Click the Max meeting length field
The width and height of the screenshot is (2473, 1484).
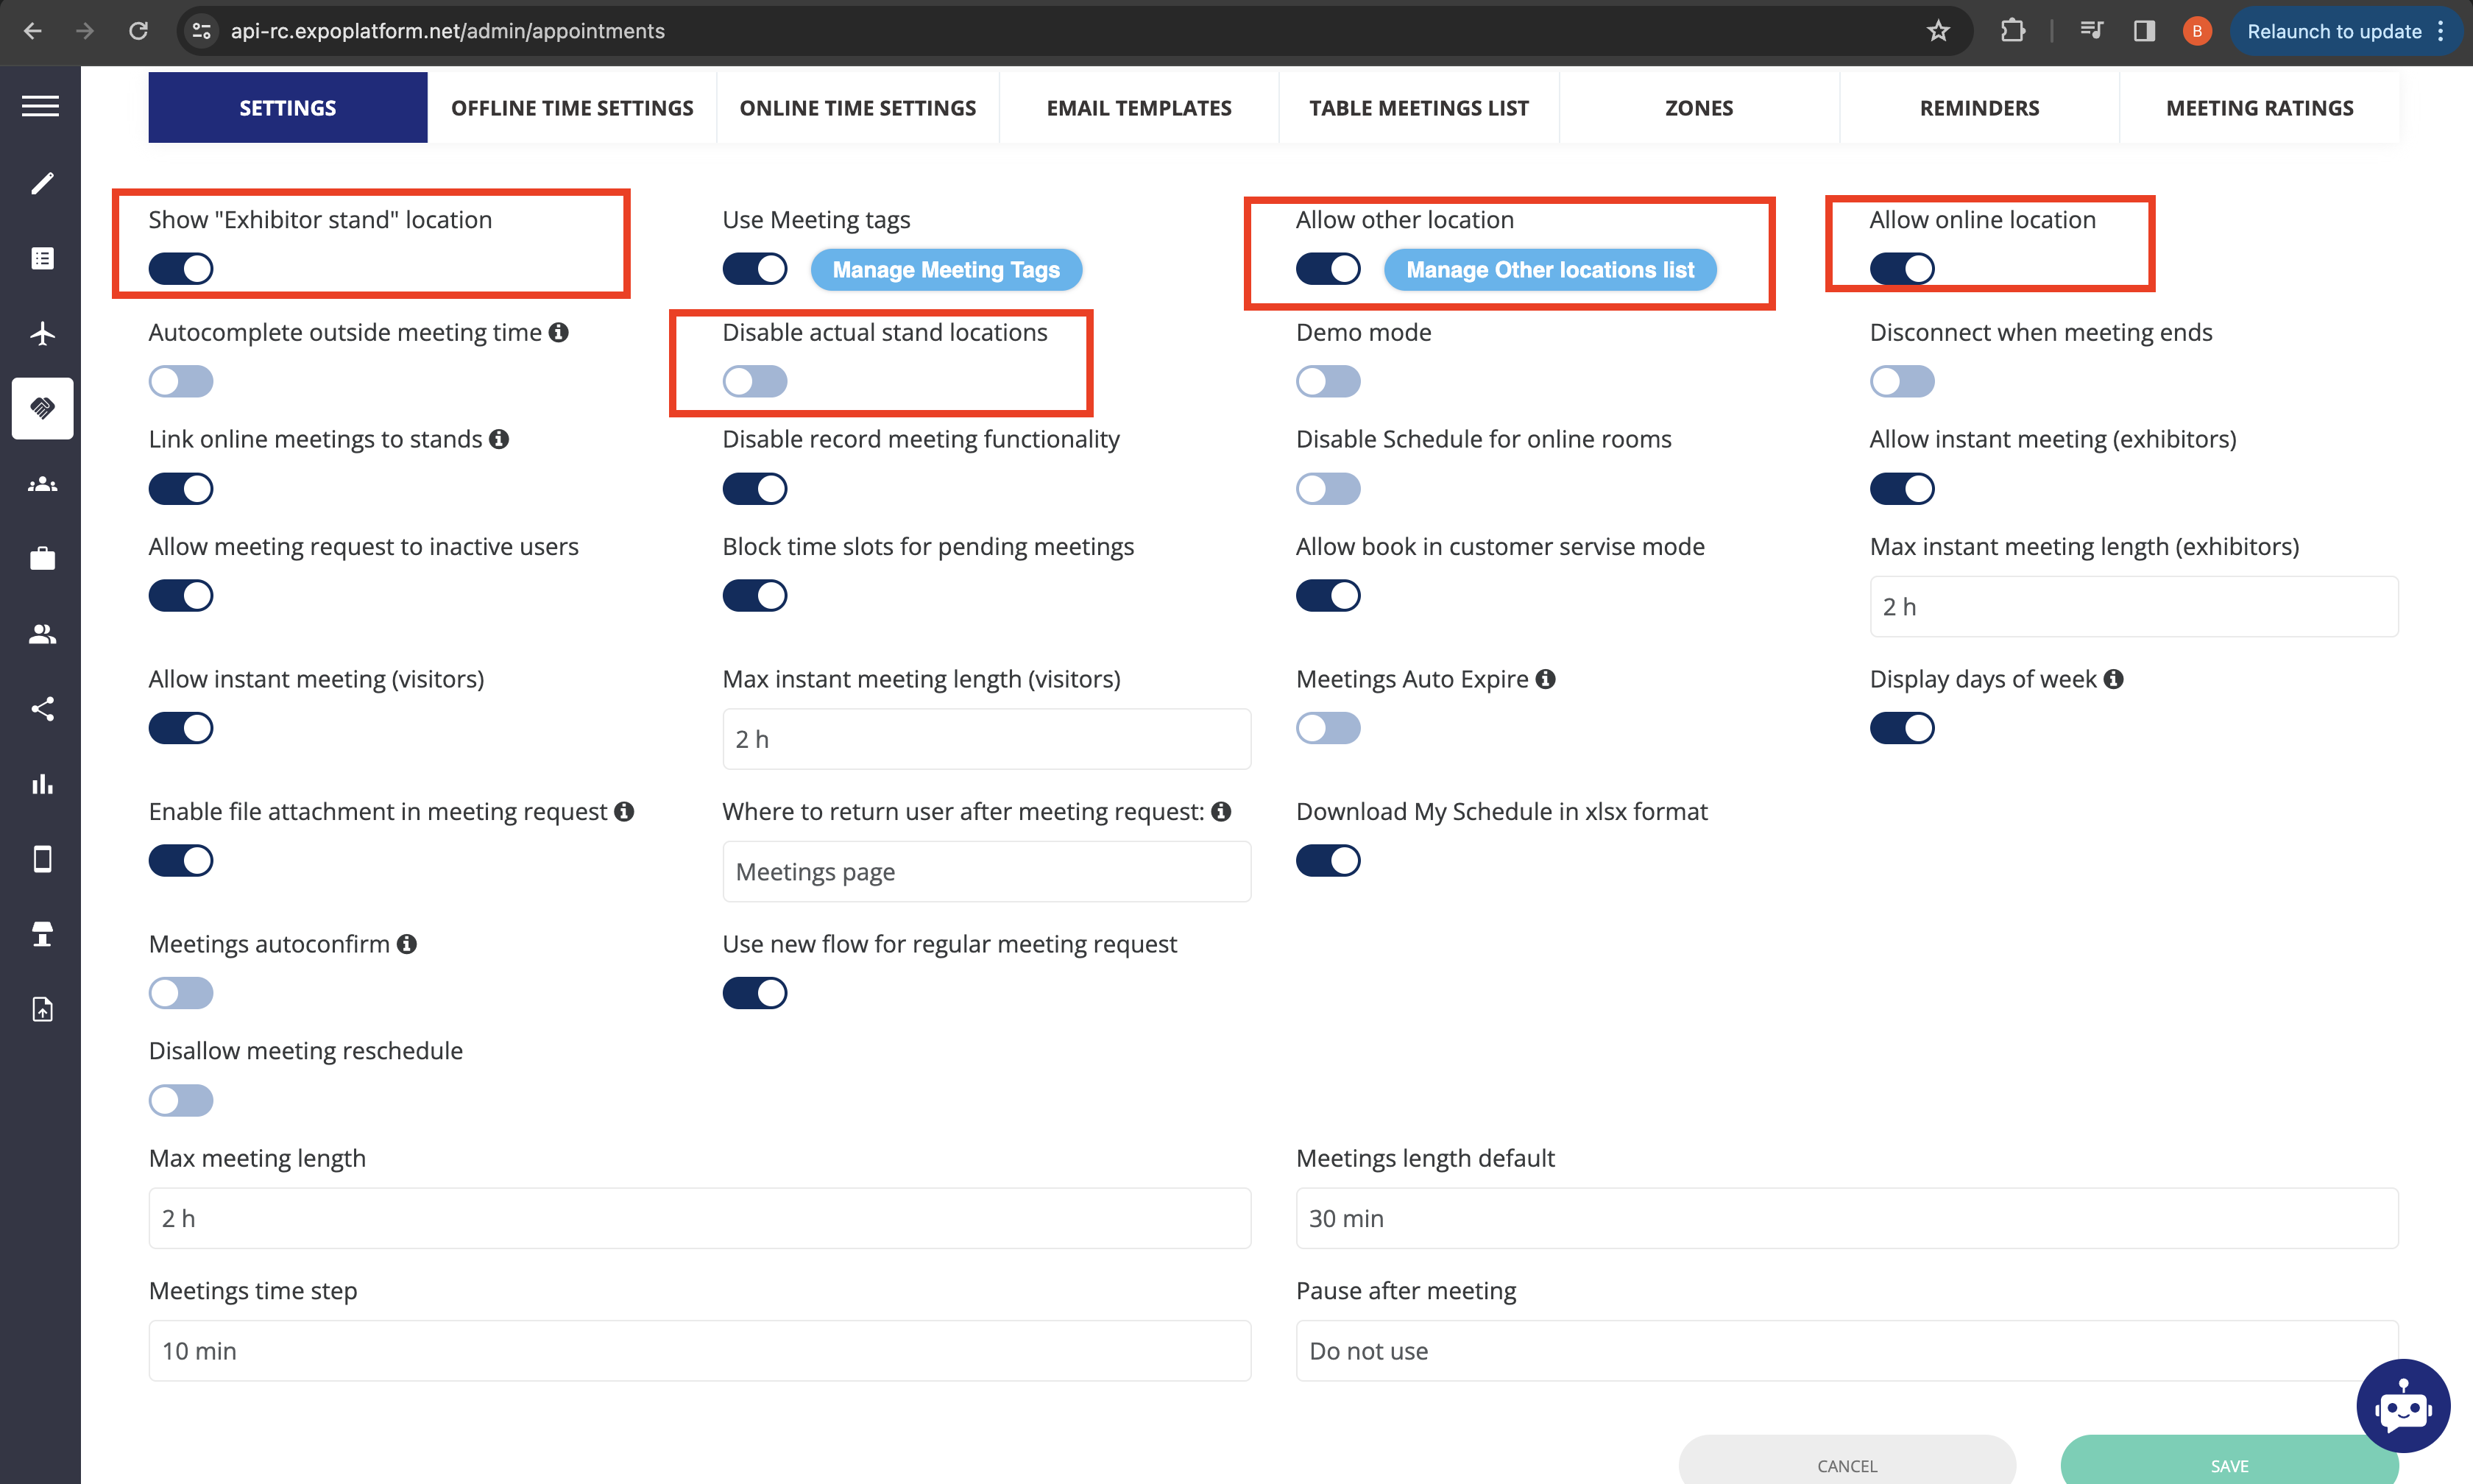698,1218
